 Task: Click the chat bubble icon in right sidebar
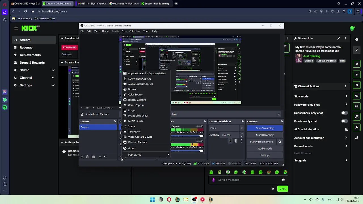[x=357, y=96]
